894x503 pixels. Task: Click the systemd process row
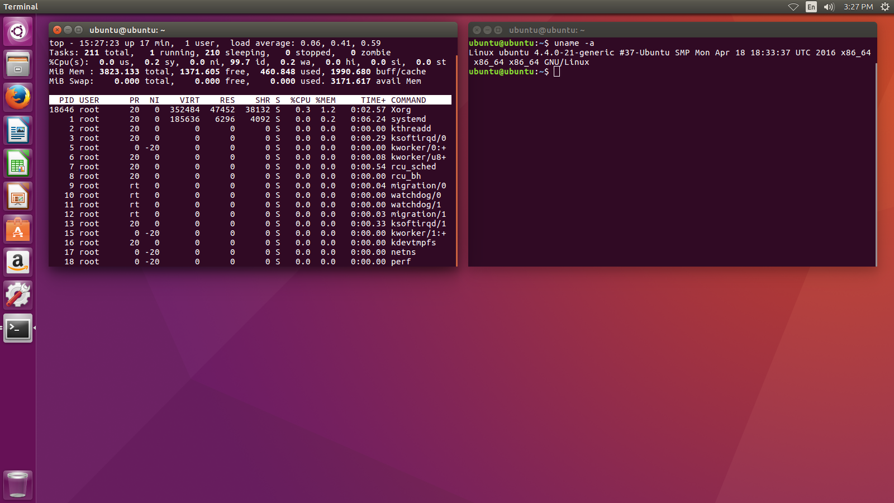(x=250, y=119)
